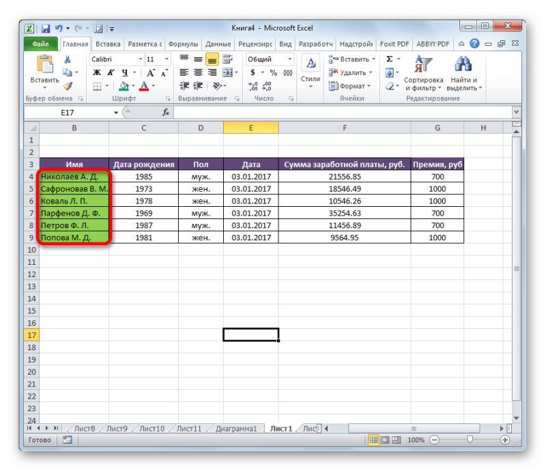Open the Font Color arrow dropdown
546x471 pixels.
point(154,86)
